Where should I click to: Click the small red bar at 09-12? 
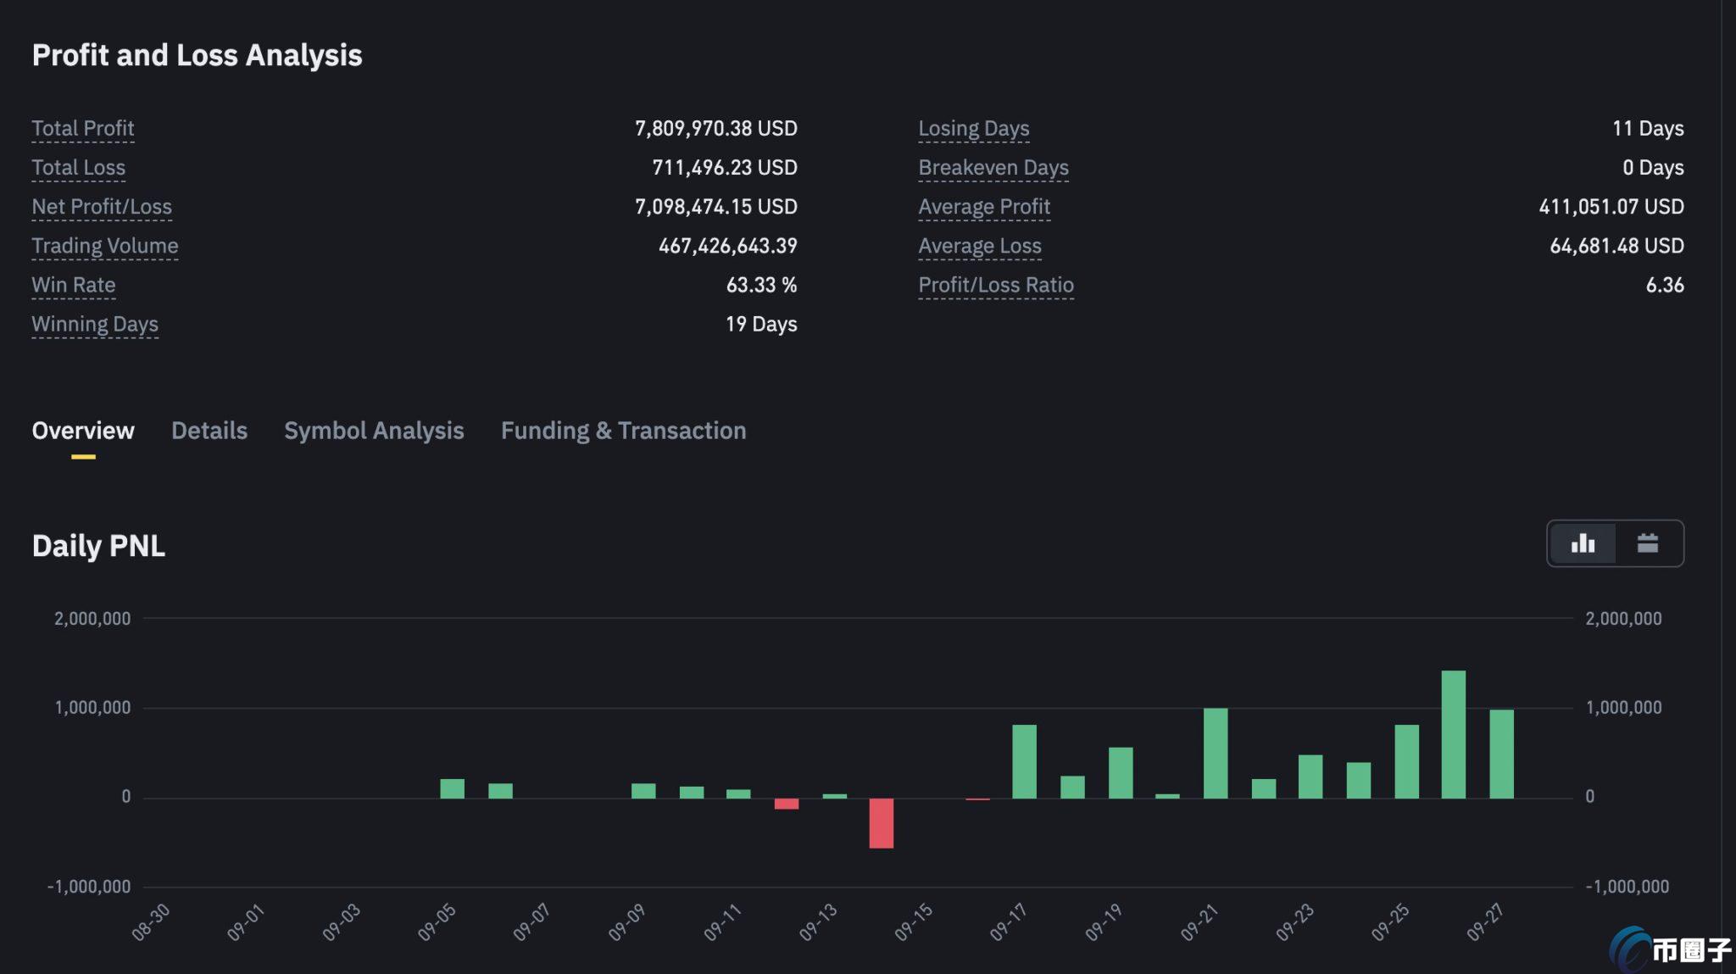(787, 804)
